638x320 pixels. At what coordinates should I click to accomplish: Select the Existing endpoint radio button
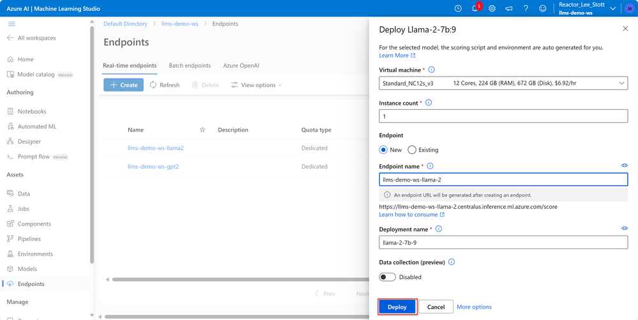pos(412,150)
